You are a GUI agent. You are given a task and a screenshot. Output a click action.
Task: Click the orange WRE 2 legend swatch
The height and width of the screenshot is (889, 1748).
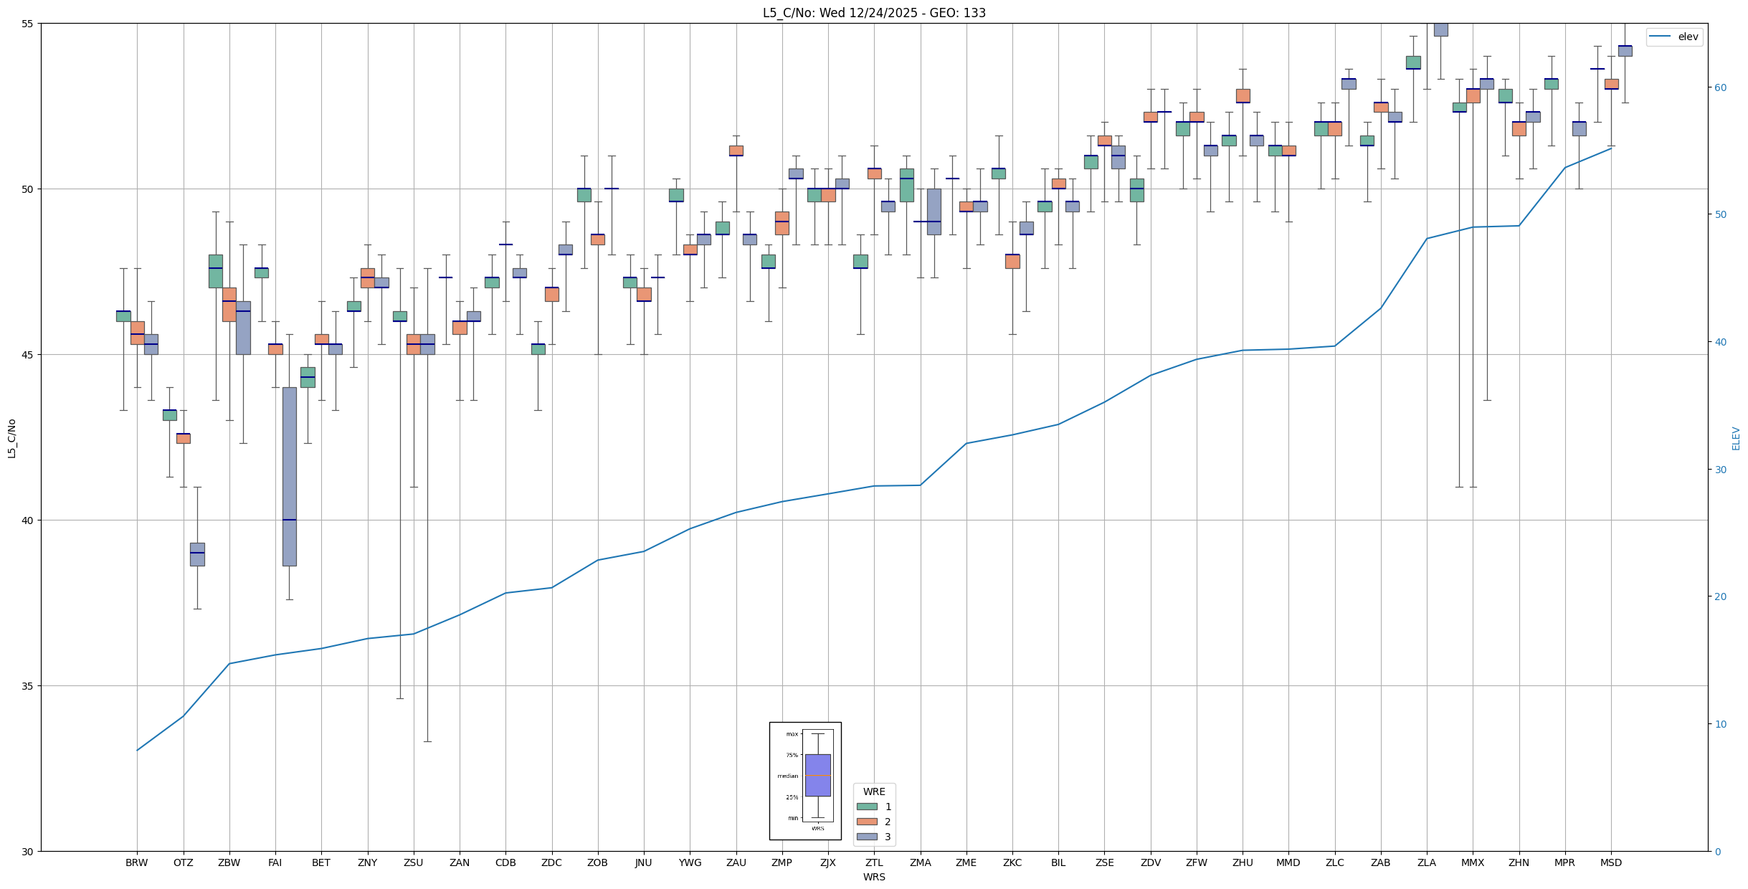click(x=867, y=822)
